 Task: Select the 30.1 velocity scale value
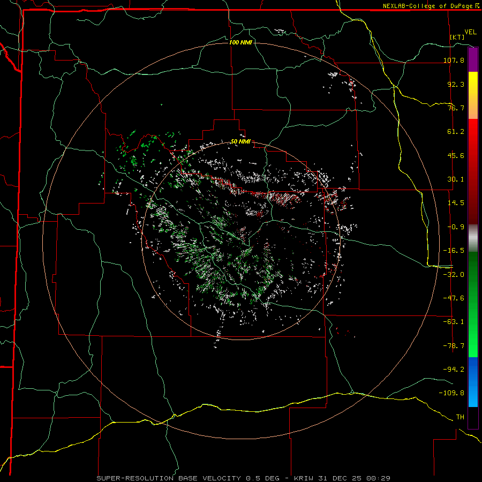click(x=456, y=179)
